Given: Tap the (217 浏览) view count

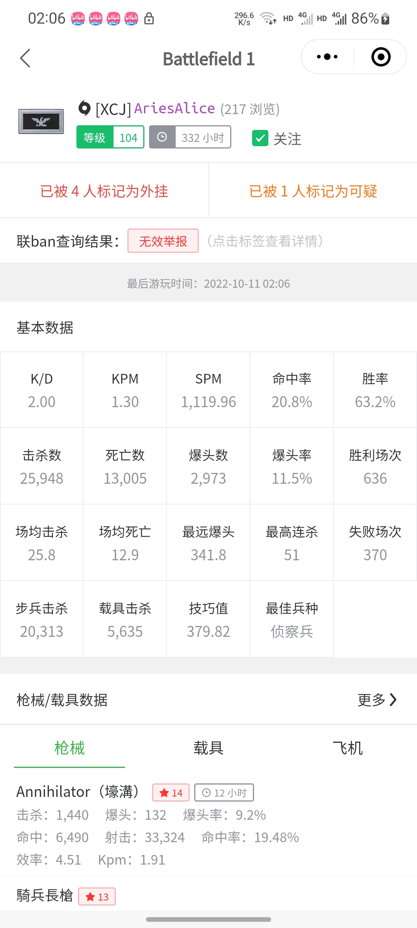Looking at the screenshot, I should tap(250, 109).
